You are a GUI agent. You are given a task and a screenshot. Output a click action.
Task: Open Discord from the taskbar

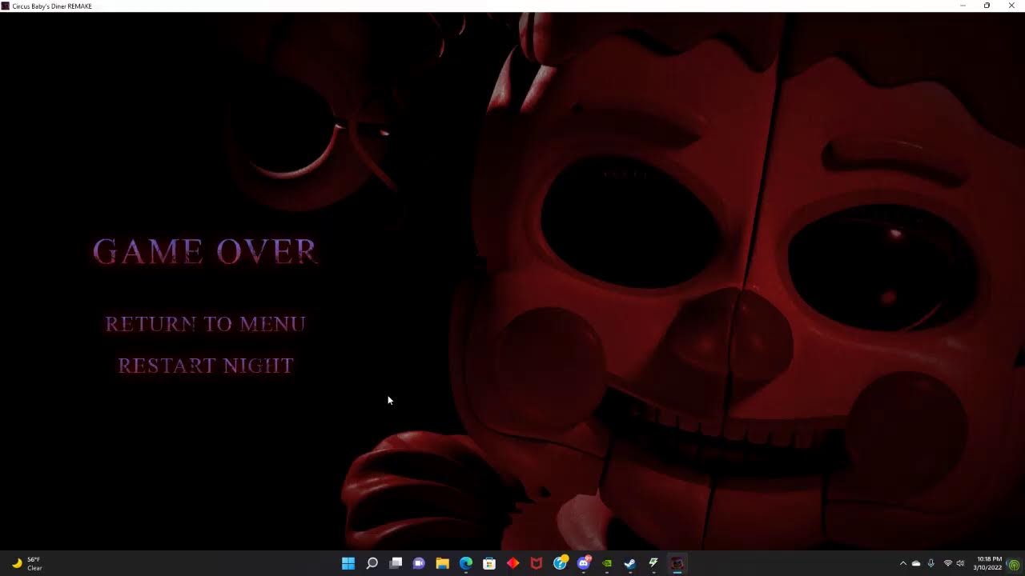click(x=584, y=563)
